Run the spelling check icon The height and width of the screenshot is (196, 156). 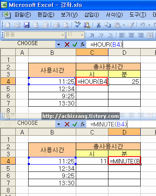(77, 25)
